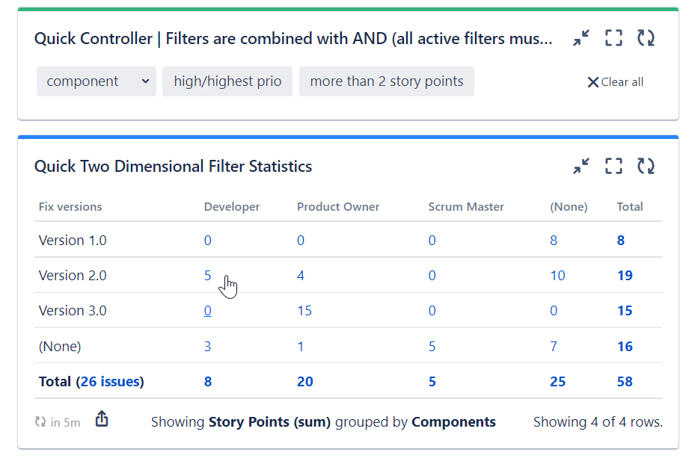
Task: Disable the 'more than 2 story points' filter
Action: 387,81
